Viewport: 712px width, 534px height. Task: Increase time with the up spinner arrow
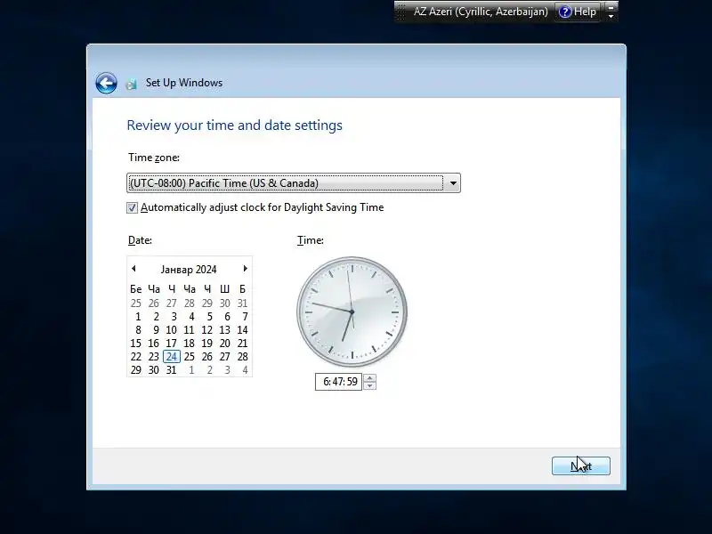[x=369, y=377]
